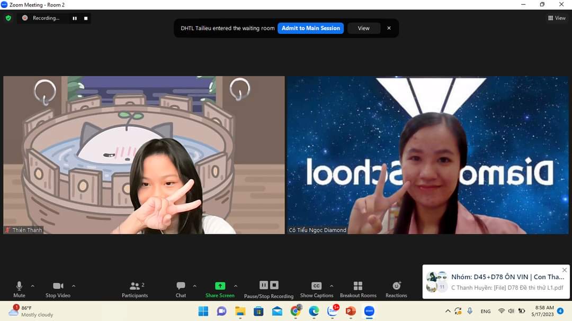
Task: Open Microsoft Store from taskbar
Action: [258, 311]
